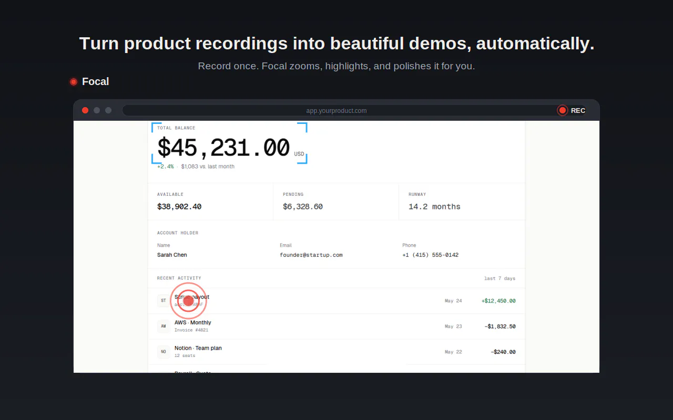Click the Runway 14.2 months value

tap(434, 207)
